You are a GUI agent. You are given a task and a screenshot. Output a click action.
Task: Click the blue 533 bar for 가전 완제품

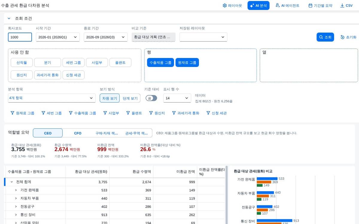pos(267,179)
